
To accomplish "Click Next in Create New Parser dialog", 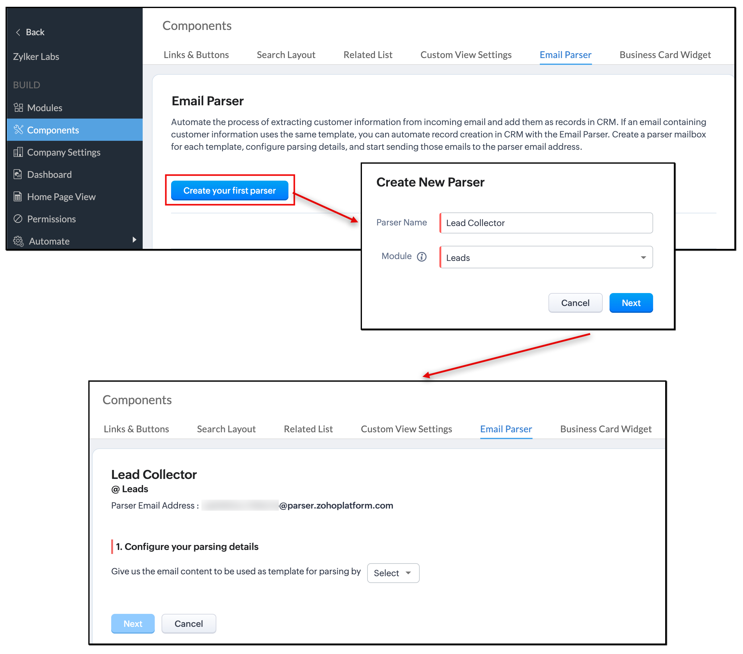I will coord(631,303).
